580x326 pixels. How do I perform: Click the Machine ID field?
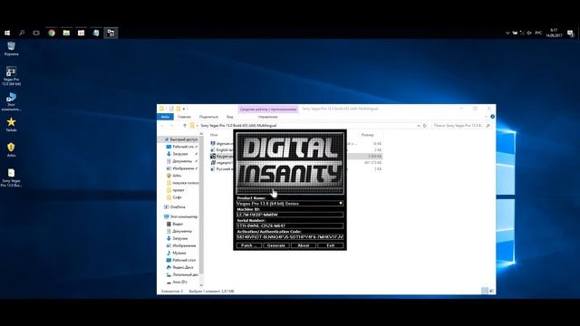[x=290, y=215]
